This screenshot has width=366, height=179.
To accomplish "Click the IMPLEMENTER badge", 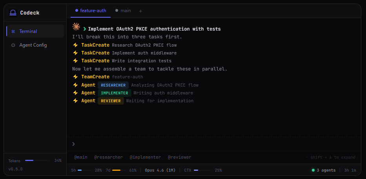I will 115,93.
